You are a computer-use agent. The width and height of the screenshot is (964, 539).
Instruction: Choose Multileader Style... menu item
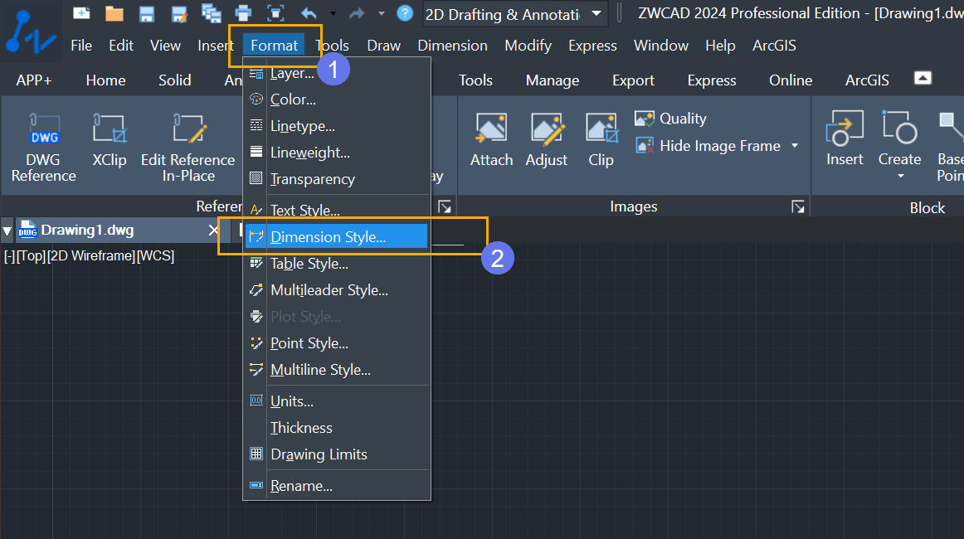[337, 290]
